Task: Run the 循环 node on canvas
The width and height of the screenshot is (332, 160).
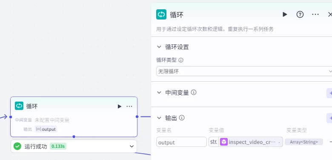Action: (x=120, y=106)
